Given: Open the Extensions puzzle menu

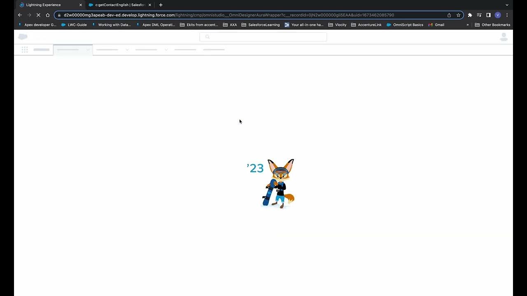Looking at the screenshot, I should click(470, 15).
